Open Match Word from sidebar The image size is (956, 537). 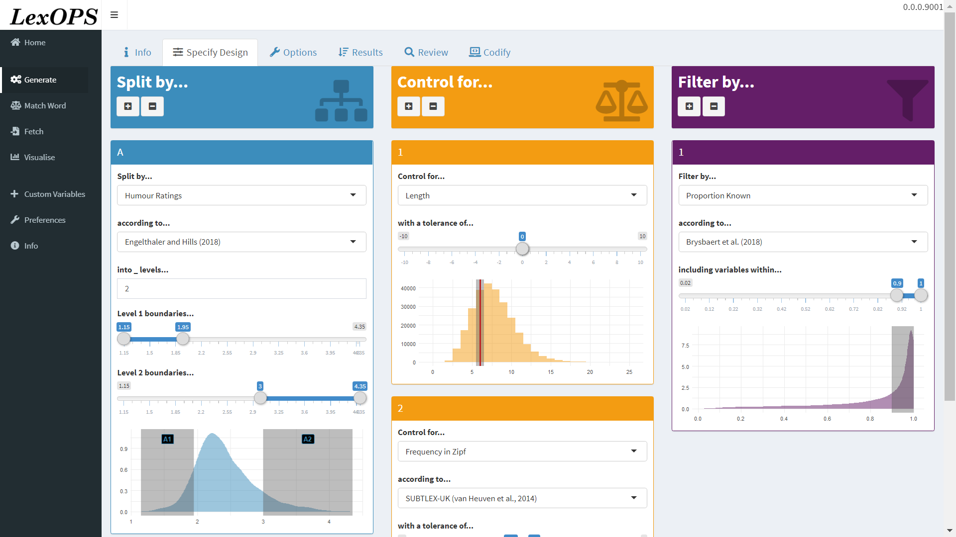tap(45, 105)
